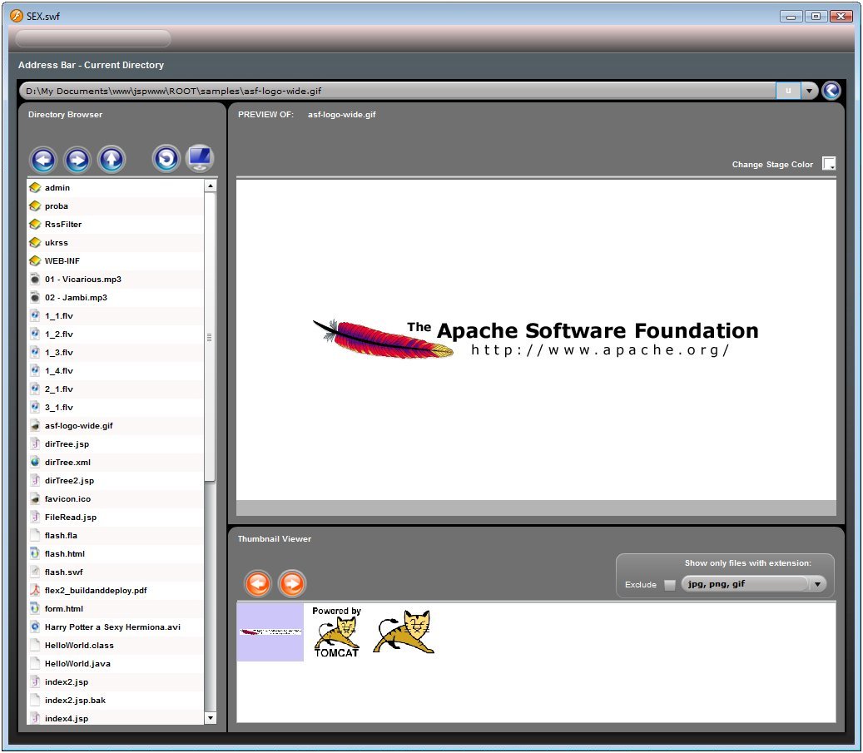
Task: Open the address bar history dropdown
Action: point(809,91)
